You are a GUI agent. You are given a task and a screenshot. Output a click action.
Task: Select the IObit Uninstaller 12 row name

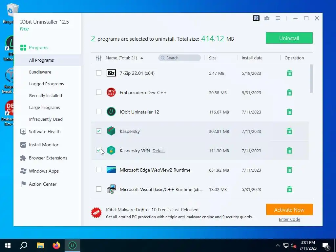[139, 112]
